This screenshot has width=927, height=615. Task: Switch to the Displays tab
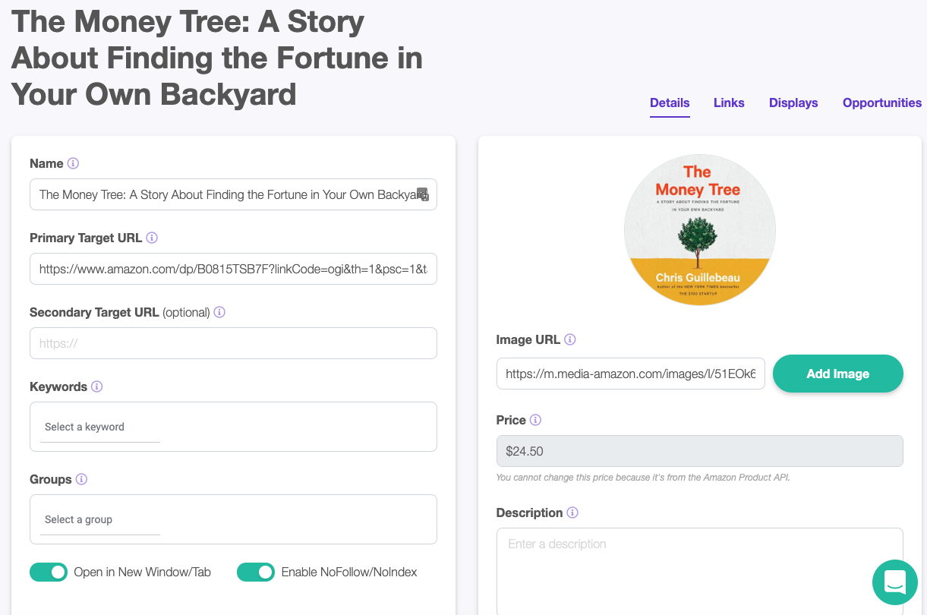click(793, 103)
